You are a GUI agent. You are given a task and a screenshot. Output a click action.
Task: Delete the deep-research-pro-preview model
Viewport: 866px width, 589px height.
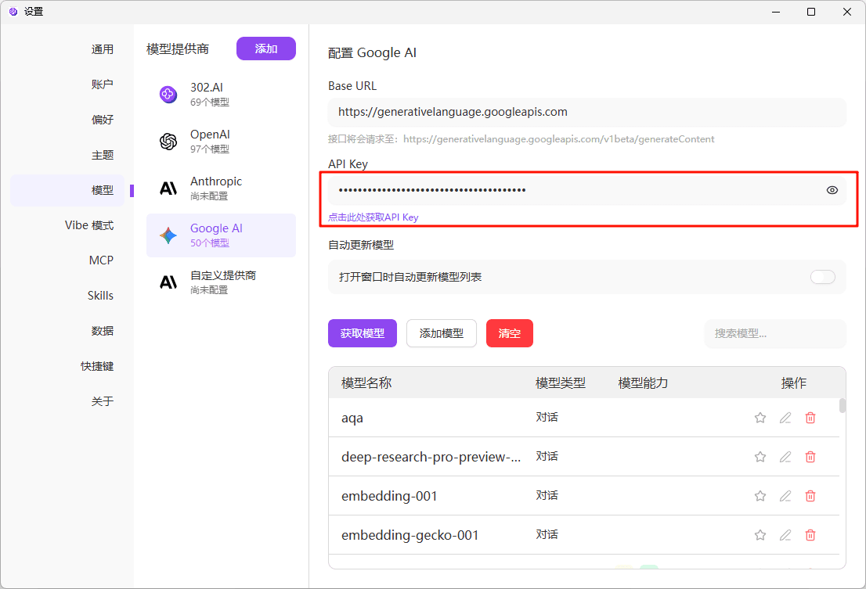point(810,457)
